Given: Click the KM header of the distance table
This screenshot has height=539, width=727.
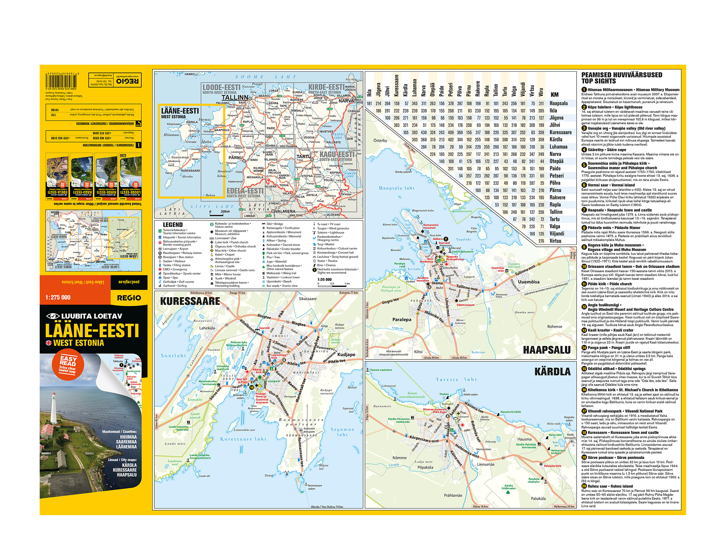Looking at the screenshot, I should point(554,95).
